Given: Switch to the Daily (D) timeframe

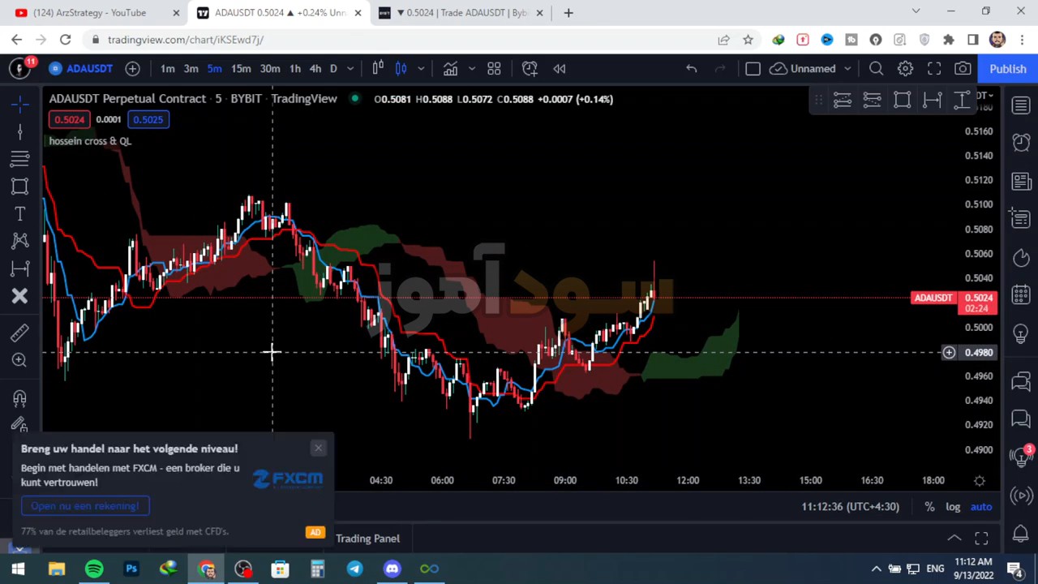Looking at the screenshot, I should click(x=333, y=69).
